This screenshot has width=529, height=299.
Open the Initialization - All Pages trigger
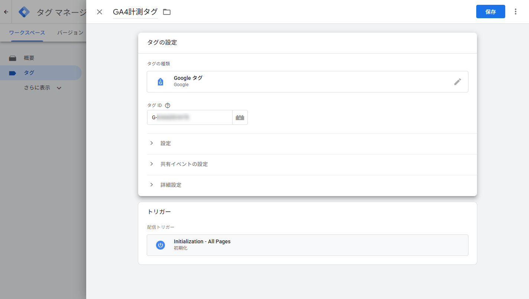click(x=308, y=245)
